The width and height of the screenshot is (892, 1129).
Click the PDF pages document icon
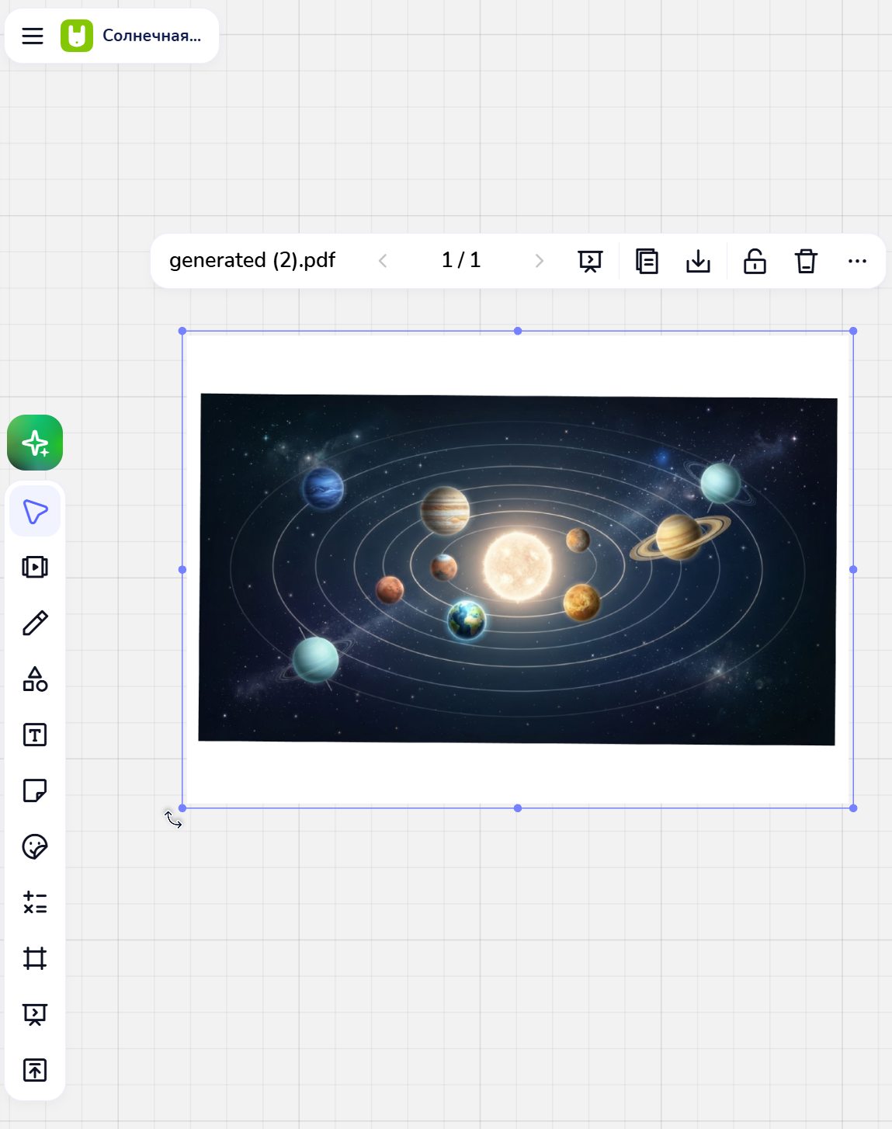[647, 261]
